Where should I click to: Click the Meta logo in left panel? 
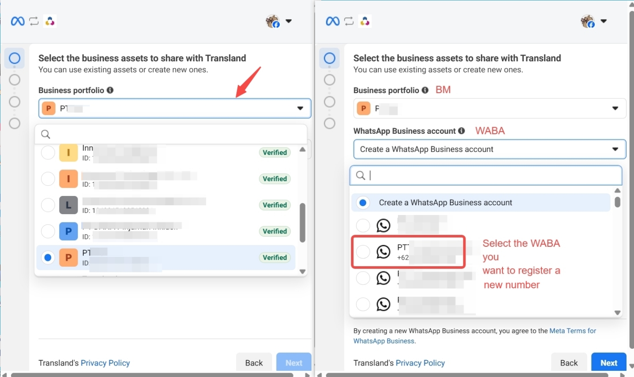tap(18, 21)
